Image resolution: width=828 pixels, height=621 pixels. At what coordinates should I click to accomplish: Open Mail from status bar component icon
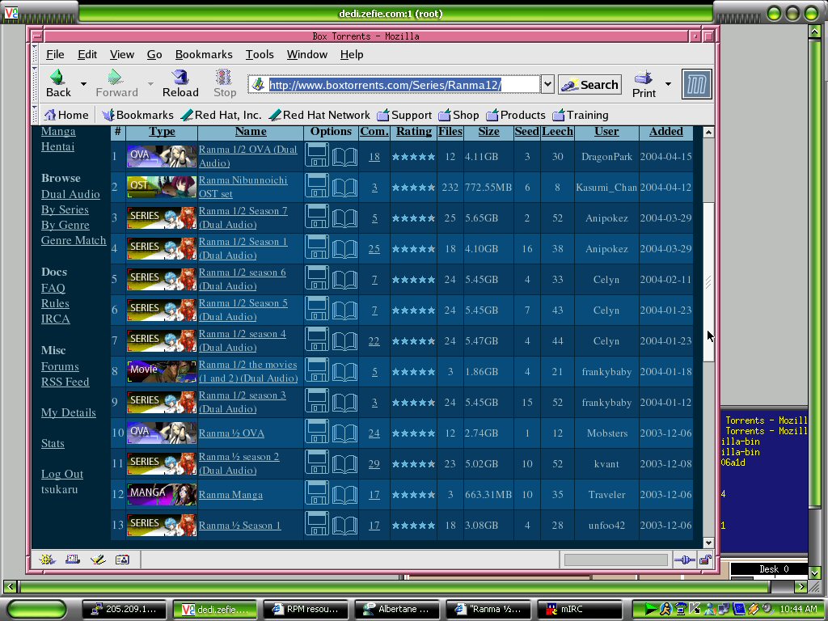73,559
